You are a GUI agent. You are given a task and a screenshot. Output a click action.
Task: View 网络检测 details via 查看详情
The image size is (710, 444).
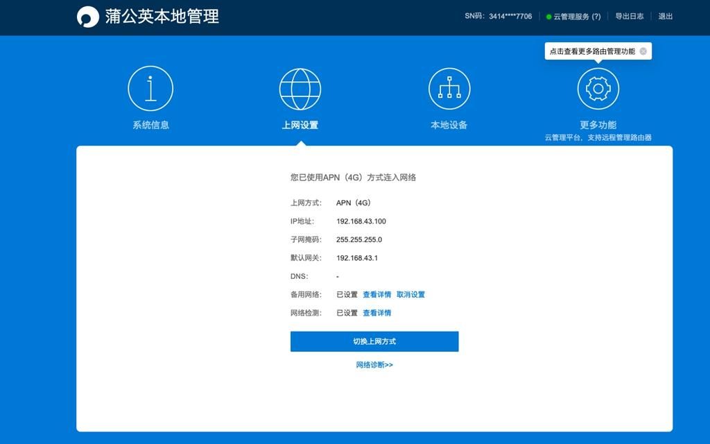coord(376,313)
